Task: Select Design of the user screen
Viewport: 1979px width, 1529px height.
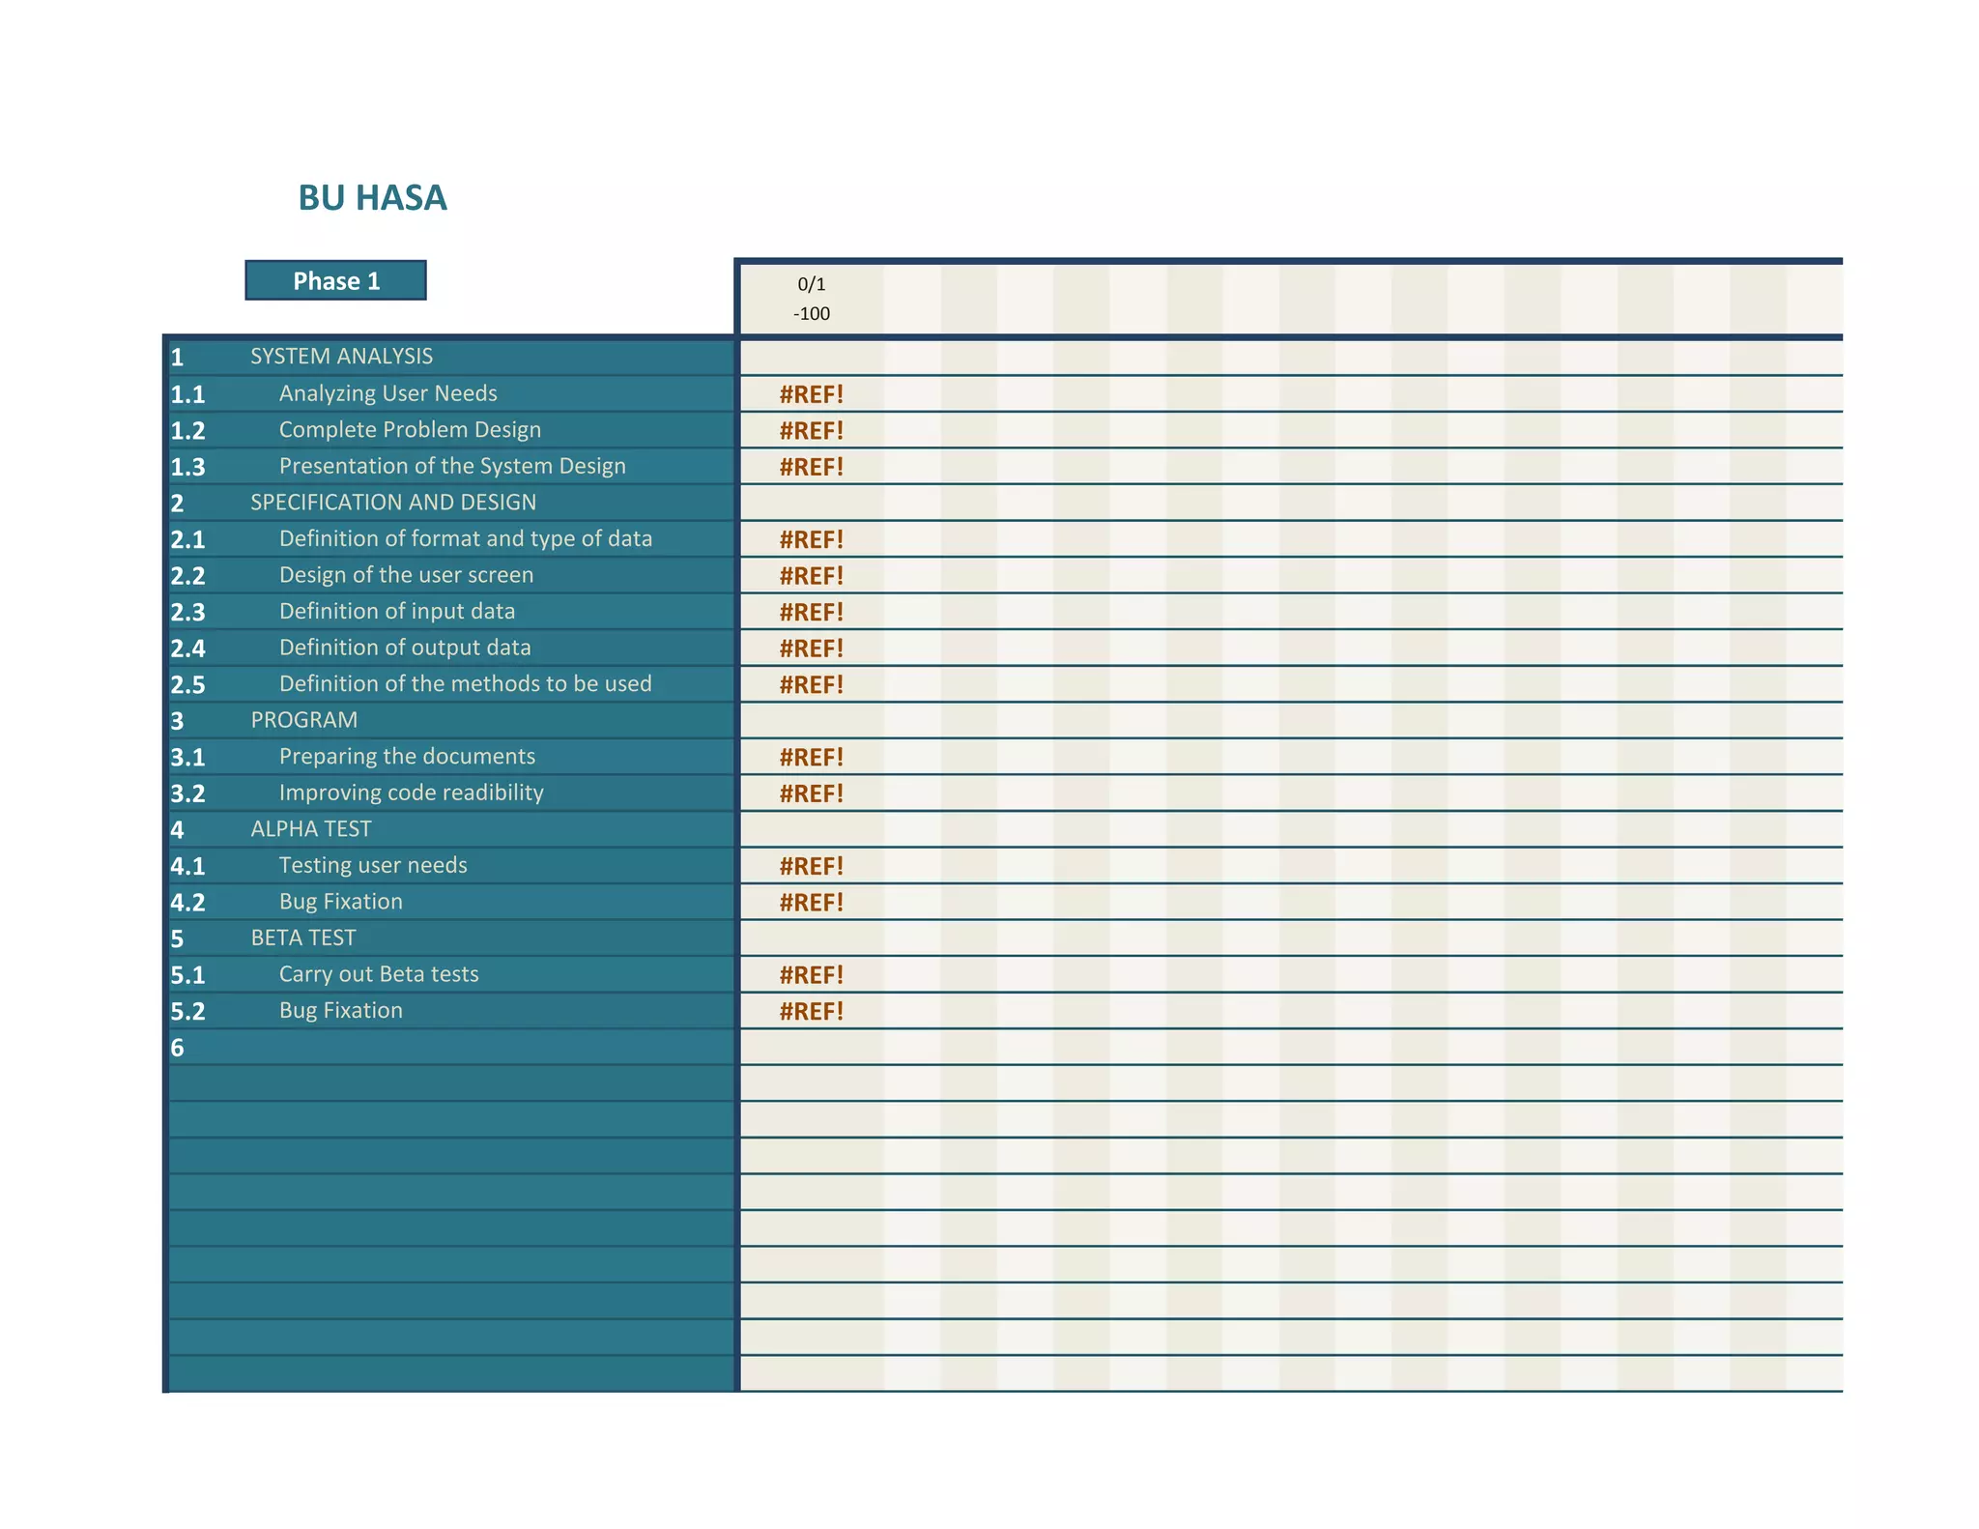Action: pyautogui.click(x=406, y=575)
